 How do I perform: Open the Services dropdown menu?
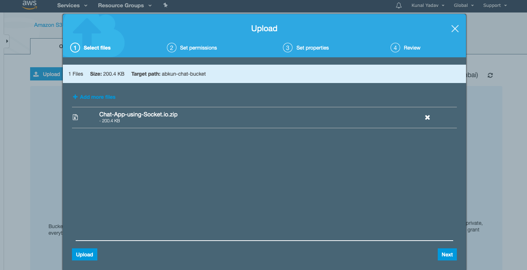[x=72, y=6]
